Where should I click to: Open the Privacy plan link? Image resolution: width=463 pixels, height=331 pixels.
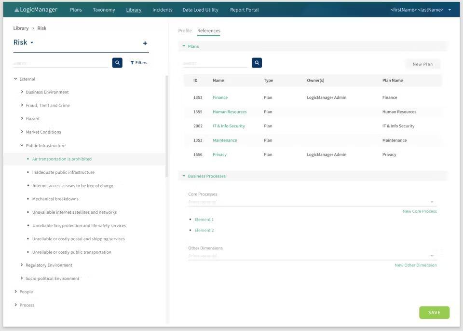[220, 154]
